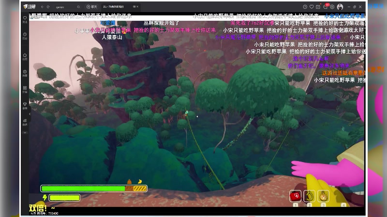This screenshot has width=387, height=217.
Task: Open the bottom left sidebar icon above the down chevron
Action: click(25, 122)
